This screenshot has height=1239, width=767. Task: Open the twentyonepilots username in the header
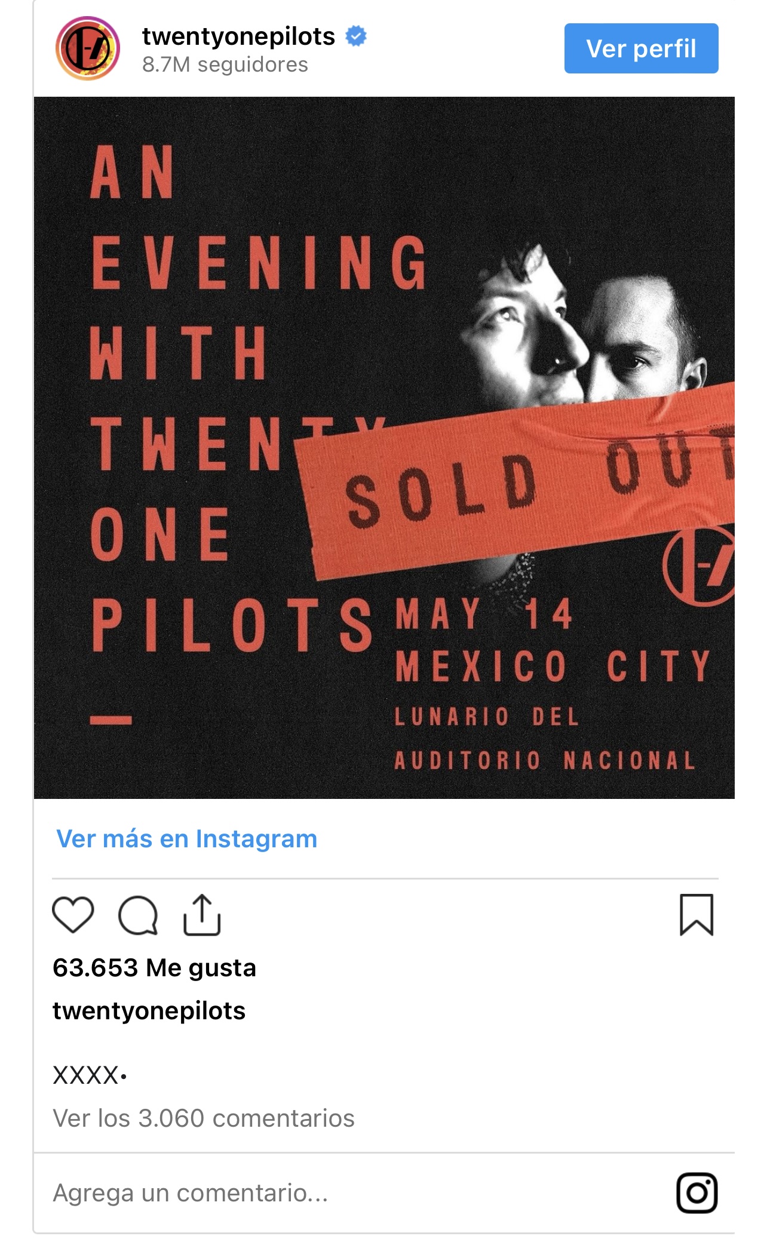click(238, 36)
